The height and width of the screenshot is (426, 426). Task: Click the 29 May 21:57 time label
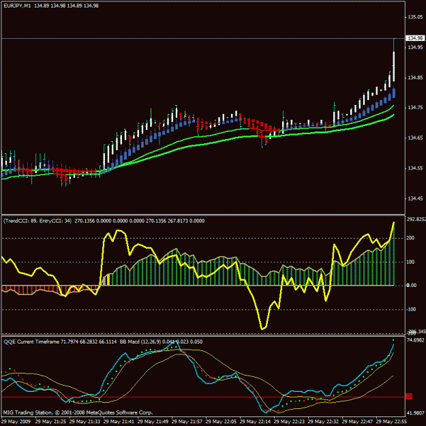coord(187,422)
